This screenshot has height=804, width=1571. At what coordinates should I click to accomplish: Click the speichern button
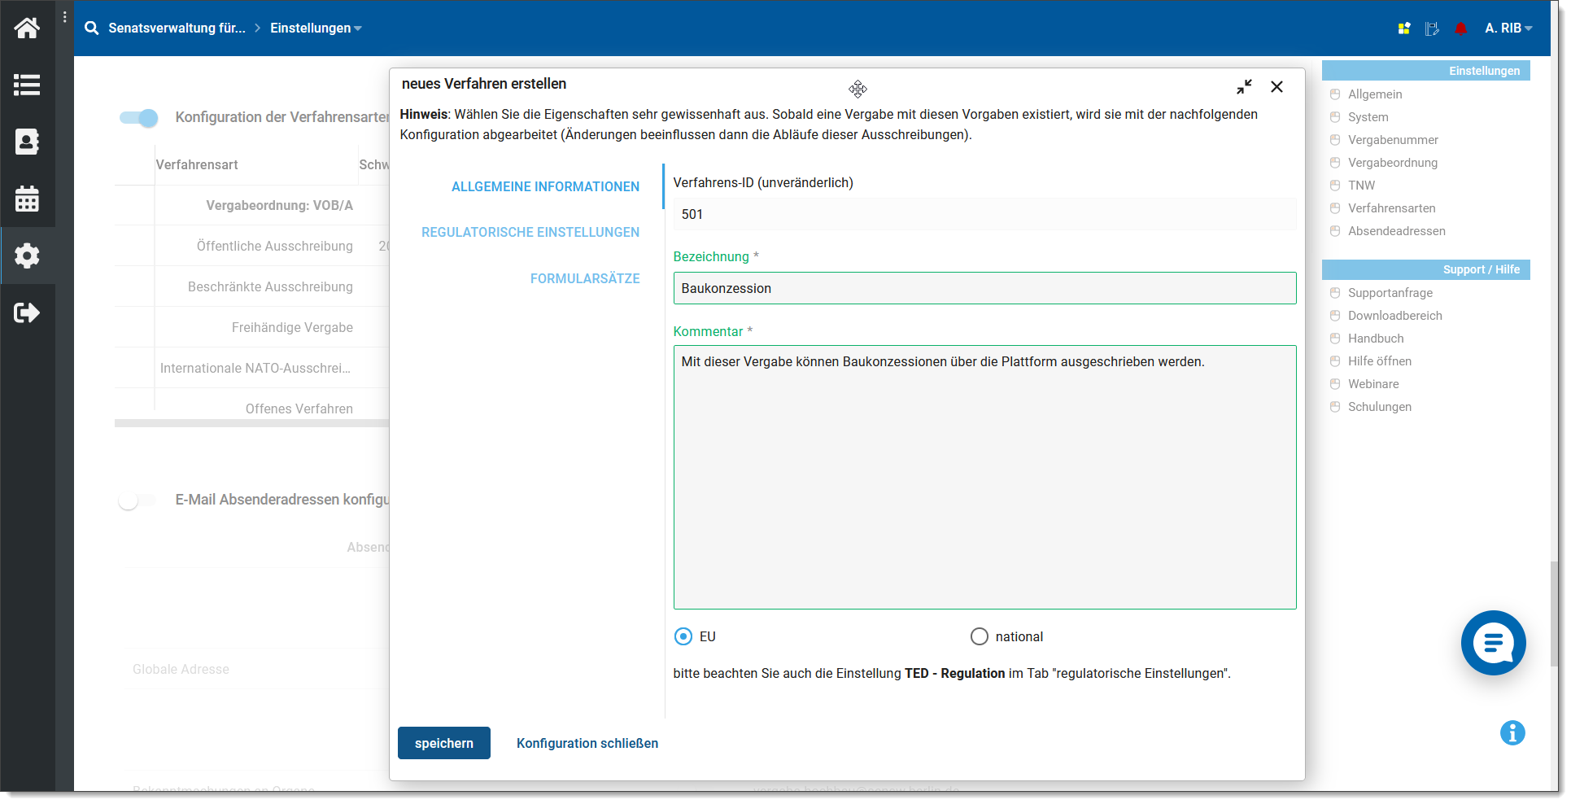[444, 743]
